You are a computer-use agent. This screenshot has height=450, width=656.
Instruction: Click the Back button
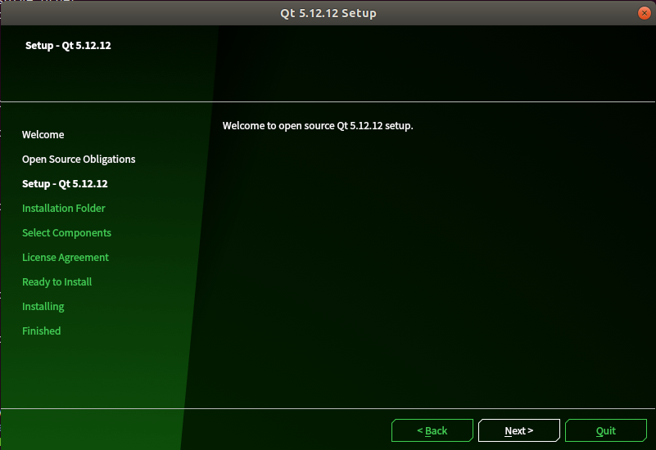[432, 430]
